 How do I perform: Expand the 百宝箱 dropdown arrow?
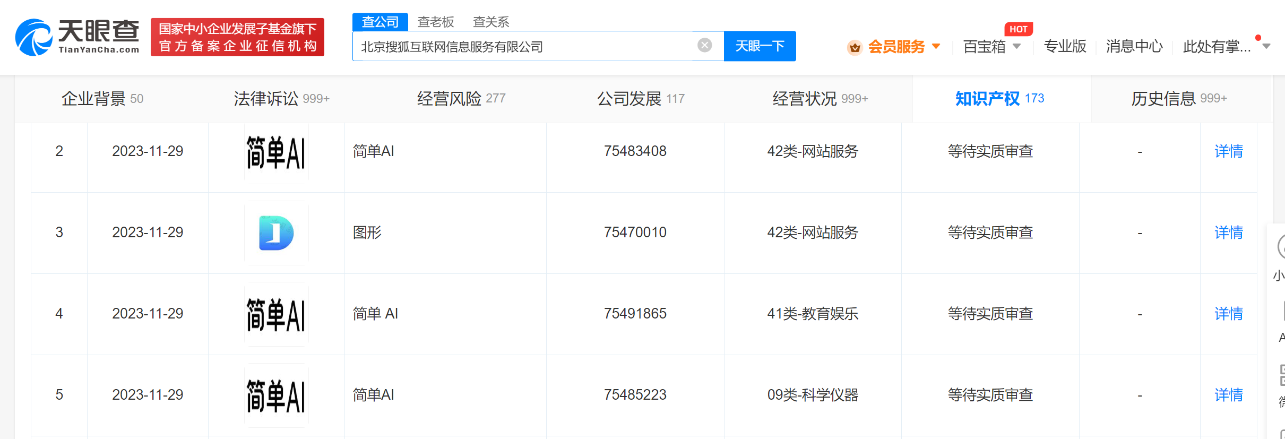click(1016, 46)
